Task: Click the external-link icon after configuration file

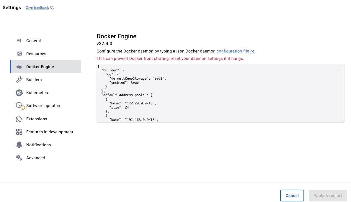Action: pyautogui.click(x=252, y=51)
